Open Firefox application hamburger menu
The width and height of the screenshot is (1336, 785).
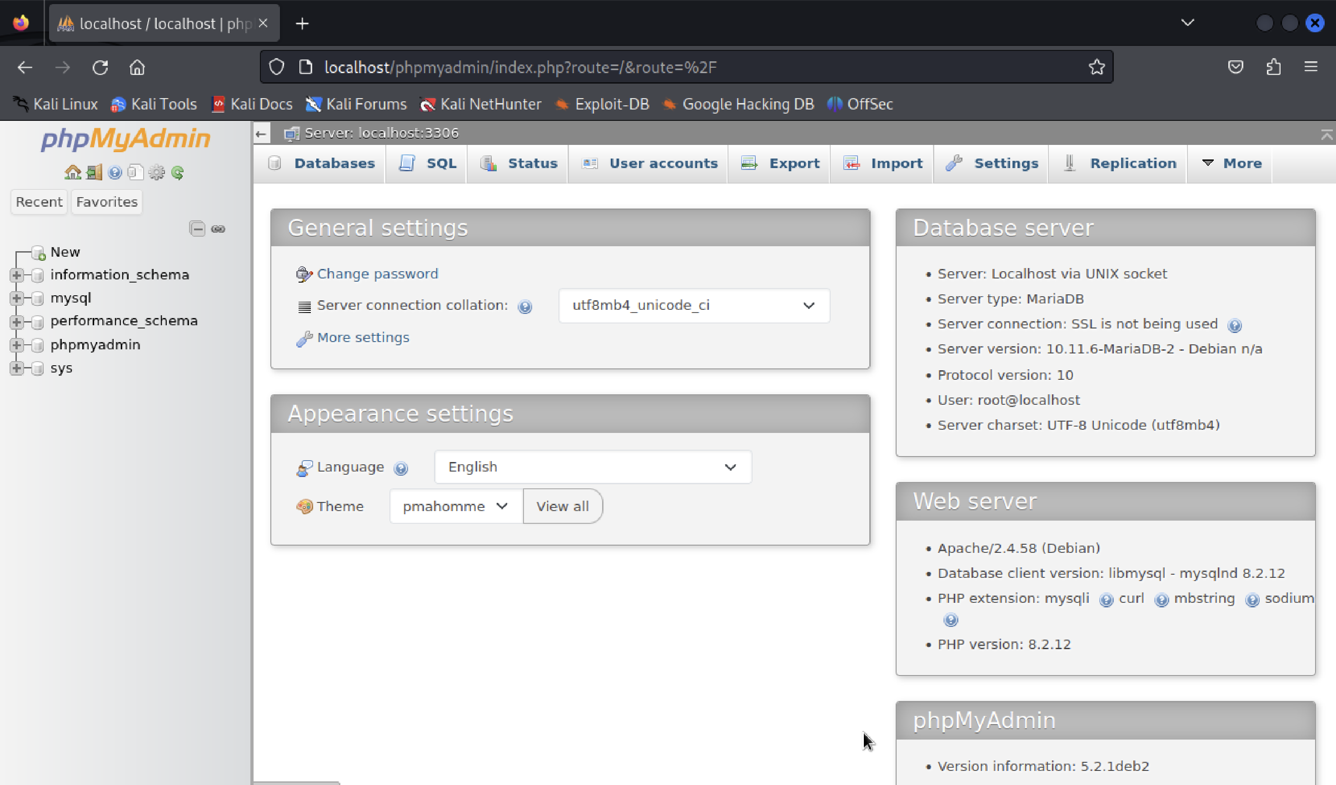tap(1311, 67)
